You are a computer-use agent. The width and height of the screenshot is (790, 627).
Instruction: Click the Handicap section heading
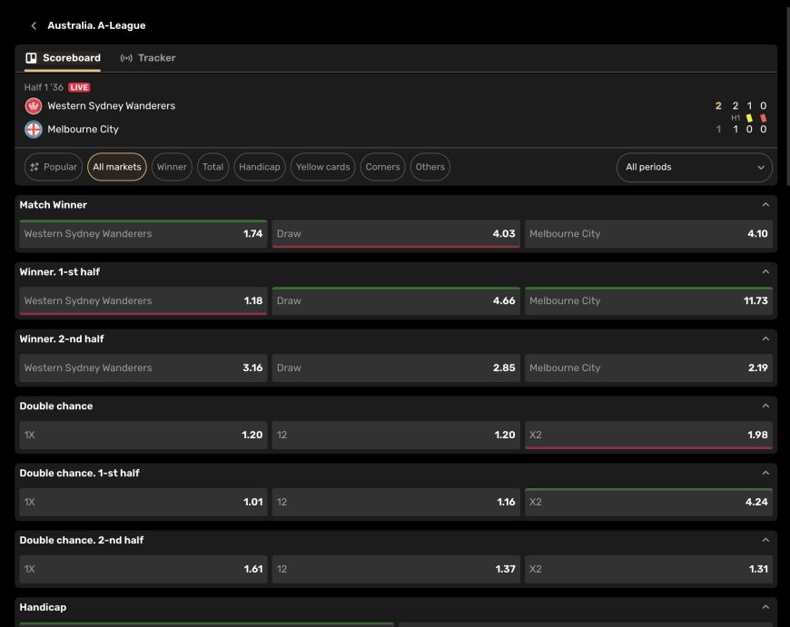43,607
